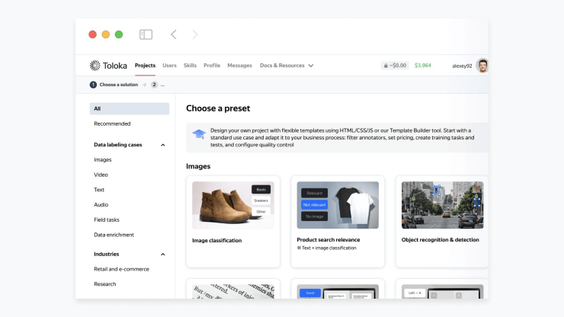Click Choose a solution breadcrumb step

pos(119,85)
